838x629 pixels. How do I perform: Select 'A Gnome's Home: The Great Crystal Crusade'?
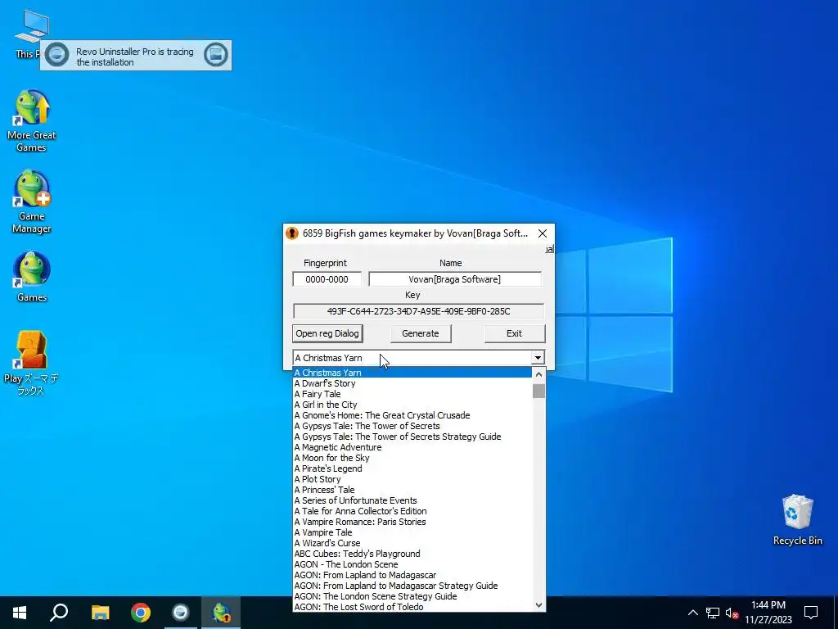click(412, 415)
